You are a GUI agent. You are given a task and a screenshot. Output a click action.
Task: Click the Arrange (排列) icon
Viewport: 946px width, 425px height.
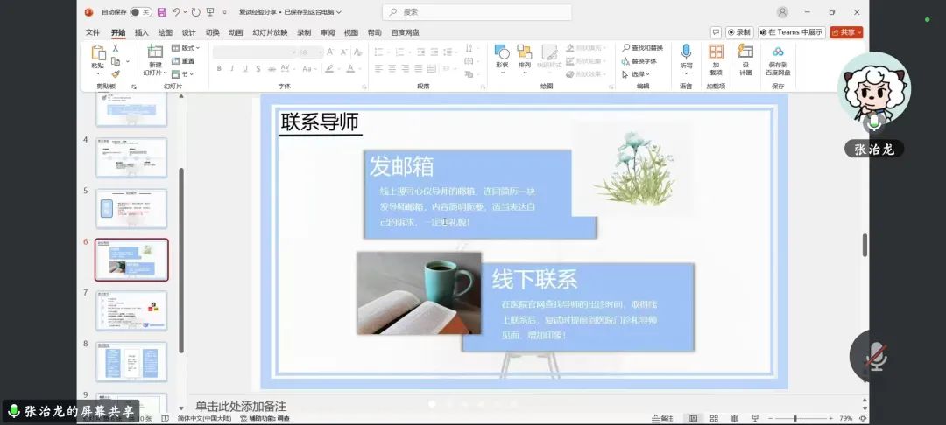click(x=525, y=55)
